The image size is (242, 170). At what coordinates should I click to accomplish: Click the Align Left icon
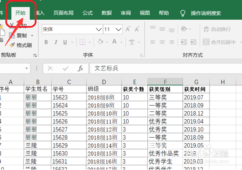(153, 42)
